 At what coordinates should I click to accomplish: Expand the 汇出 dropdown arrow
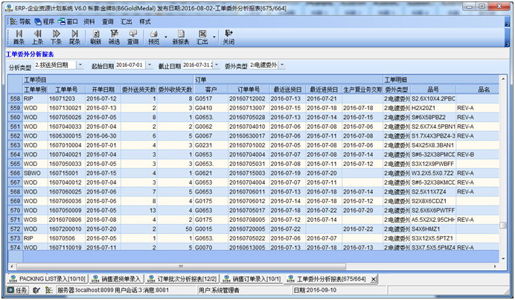tap(214, 37)
